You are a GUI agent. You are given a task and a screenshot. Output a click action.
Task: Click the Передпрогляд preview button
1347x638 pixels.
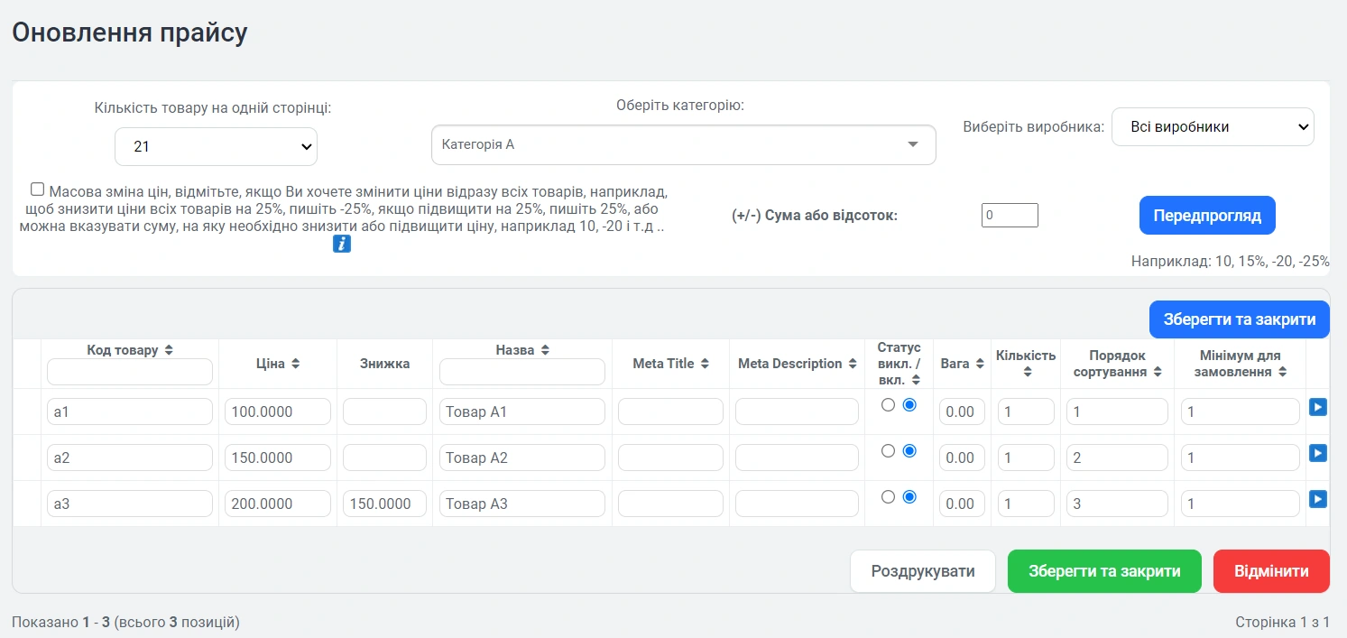(1206, 216)
